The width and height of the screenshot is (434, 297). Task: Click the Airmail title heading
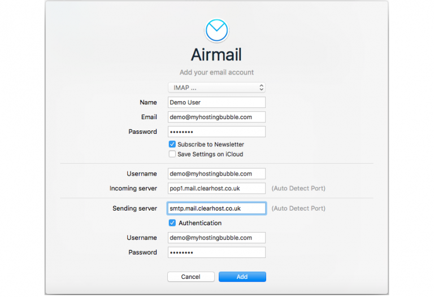(216, 55)
